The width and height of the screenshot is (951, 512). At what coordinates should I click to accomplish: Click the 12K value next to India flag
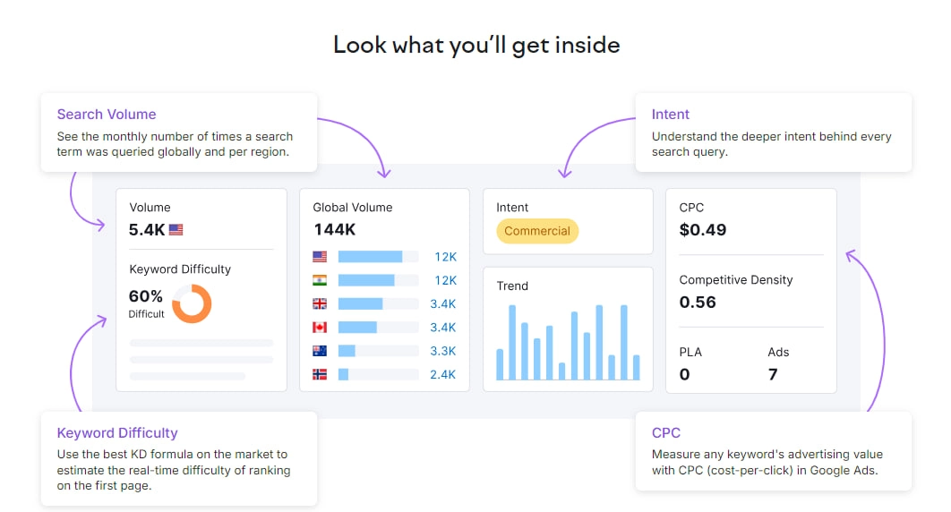coord(446,280)
